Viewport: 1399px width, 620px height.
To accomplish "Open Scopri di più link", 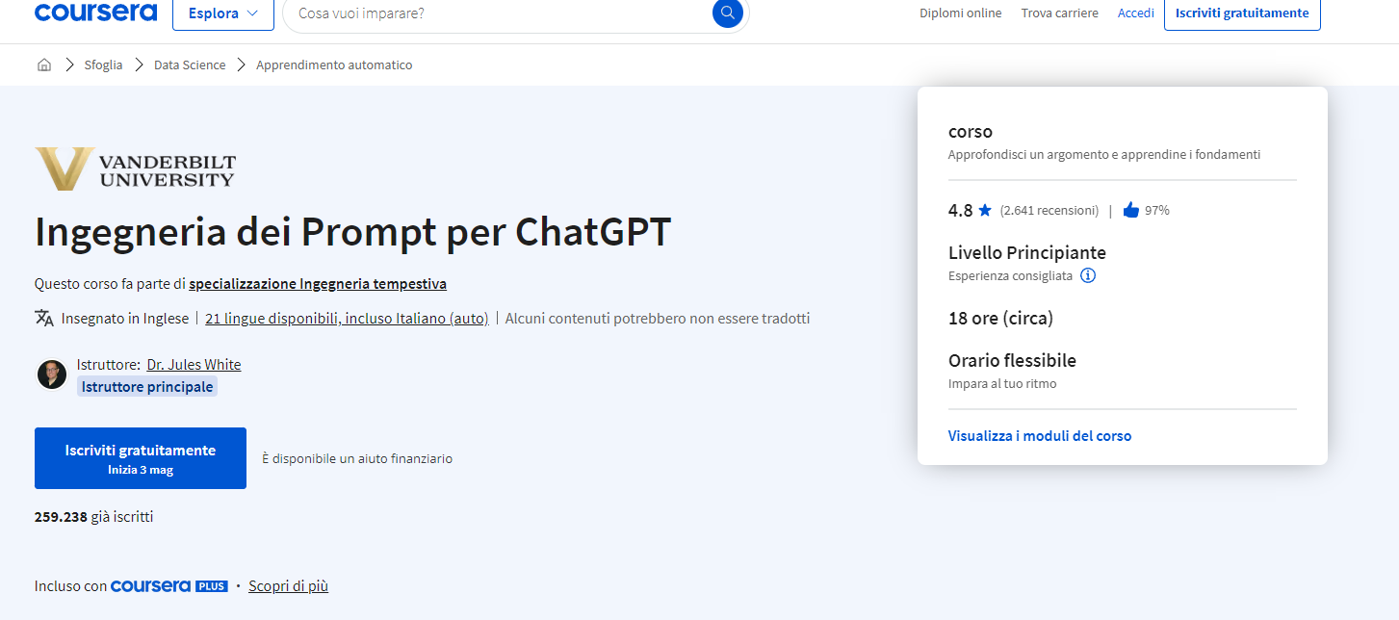I will (x=288, y=585).
